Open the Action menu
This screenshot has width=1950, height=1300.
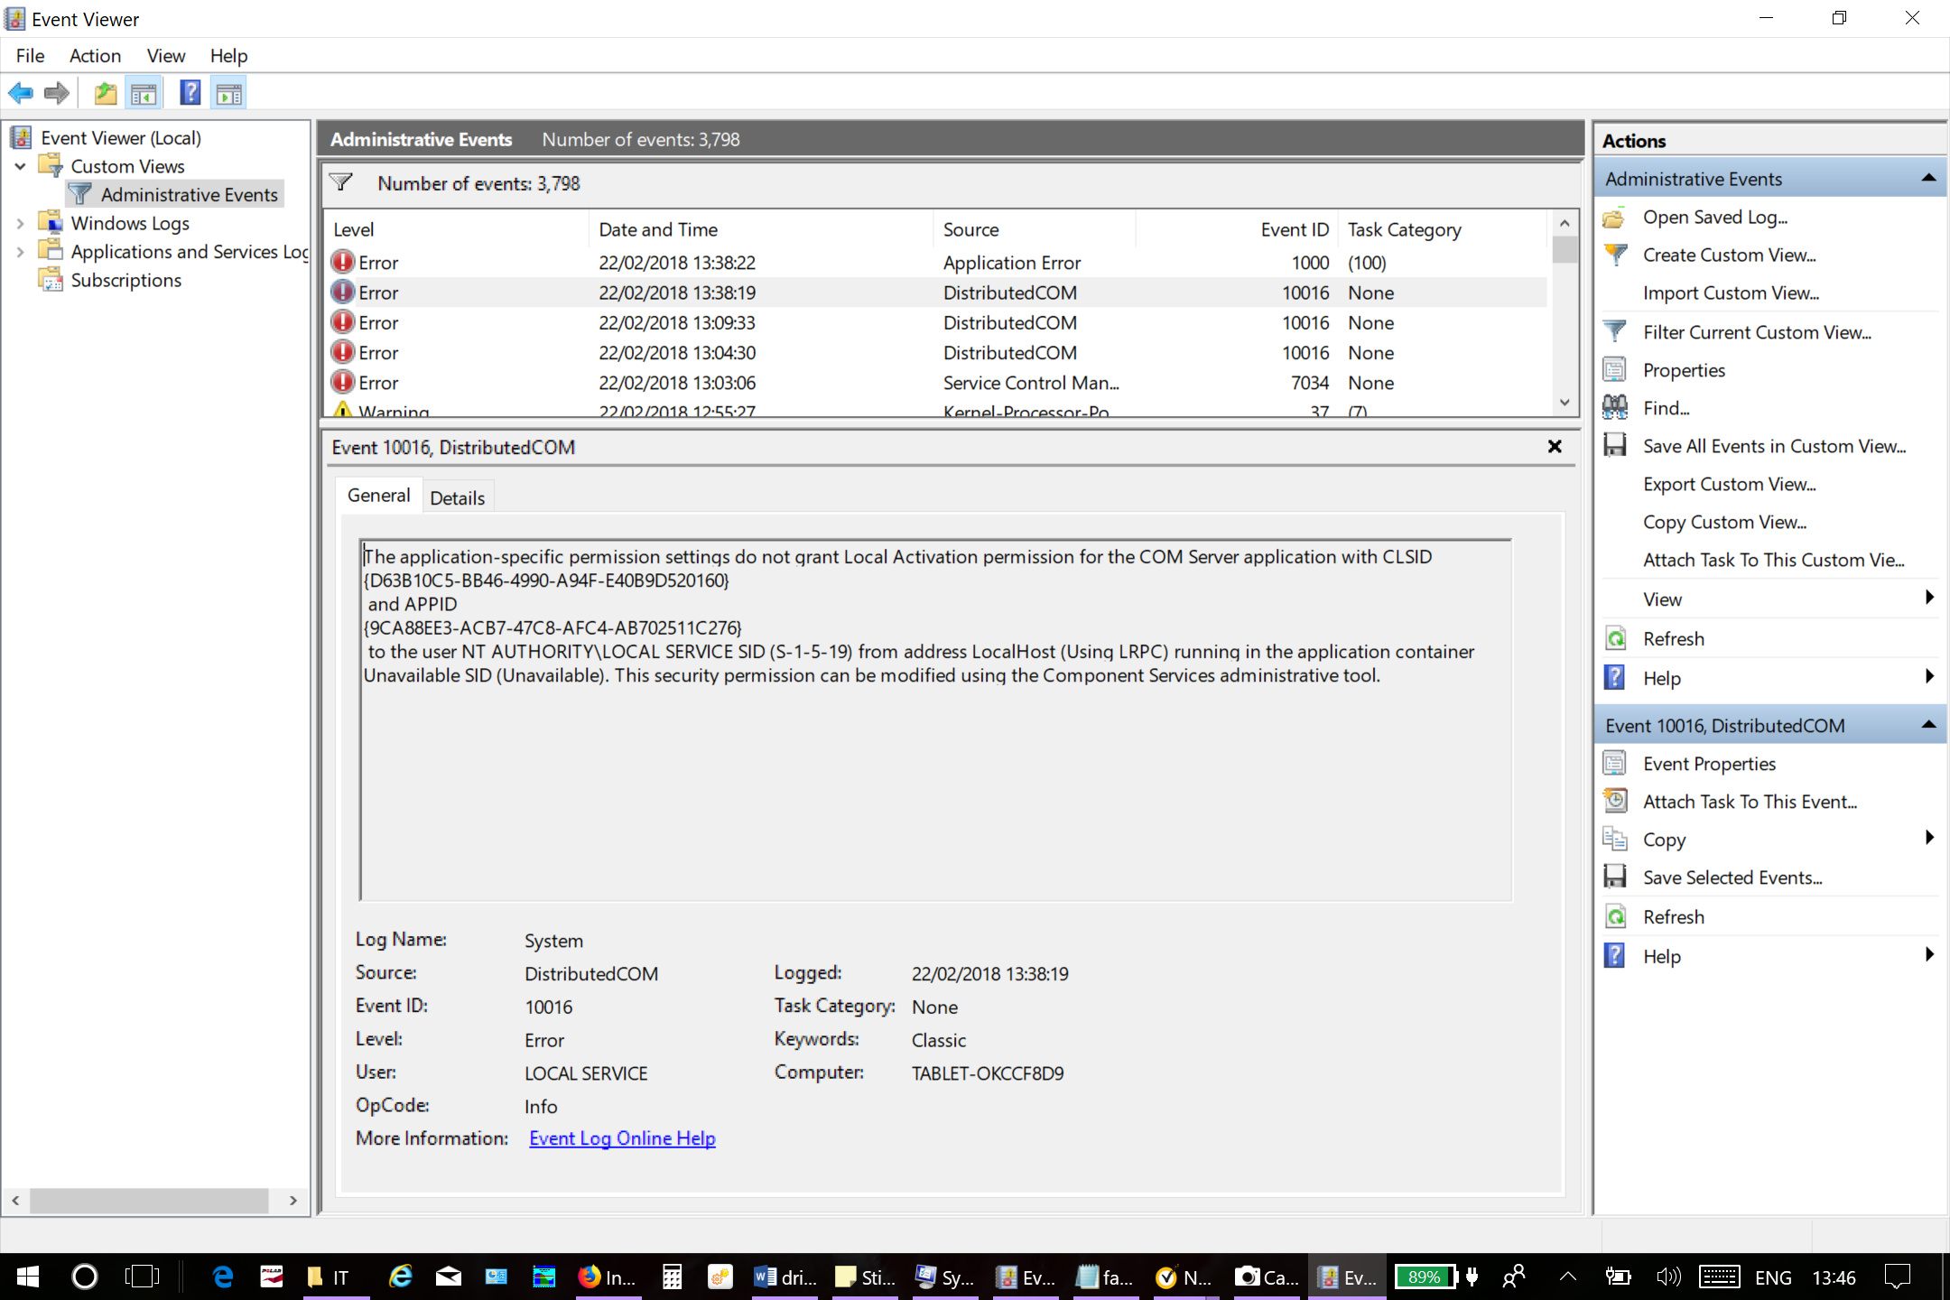[x=95, y=56]
